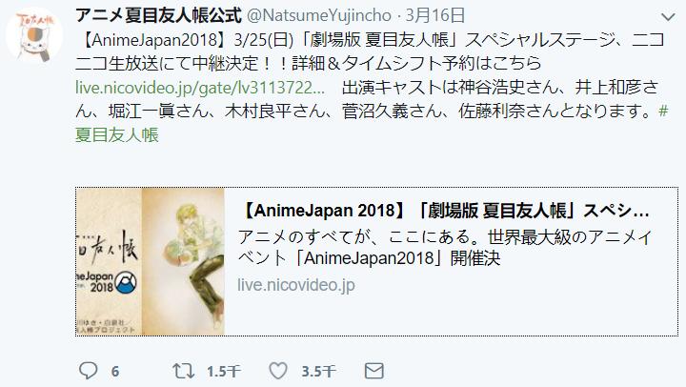The height and width of the screenshot is (387, 686).
Task: Click the live.nicovideo.jp card domain text
Action: [x=296, y=285]
